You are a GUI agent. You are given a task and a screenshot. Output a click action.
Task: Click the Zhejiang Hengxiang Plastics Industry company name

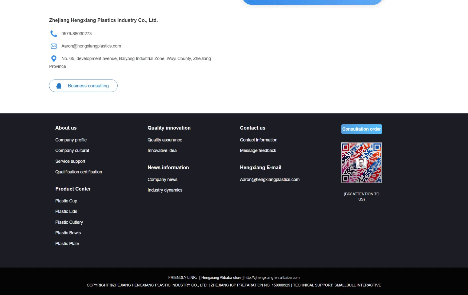[x=103, y=20]
